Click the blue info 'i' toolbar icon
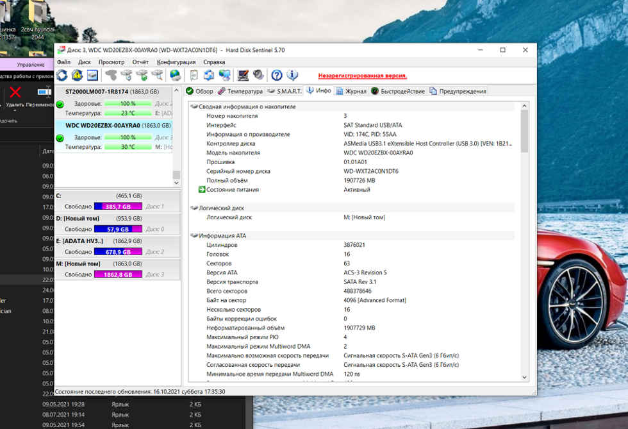The height and width of the screenshot is (429, 628). coord(292,76)
